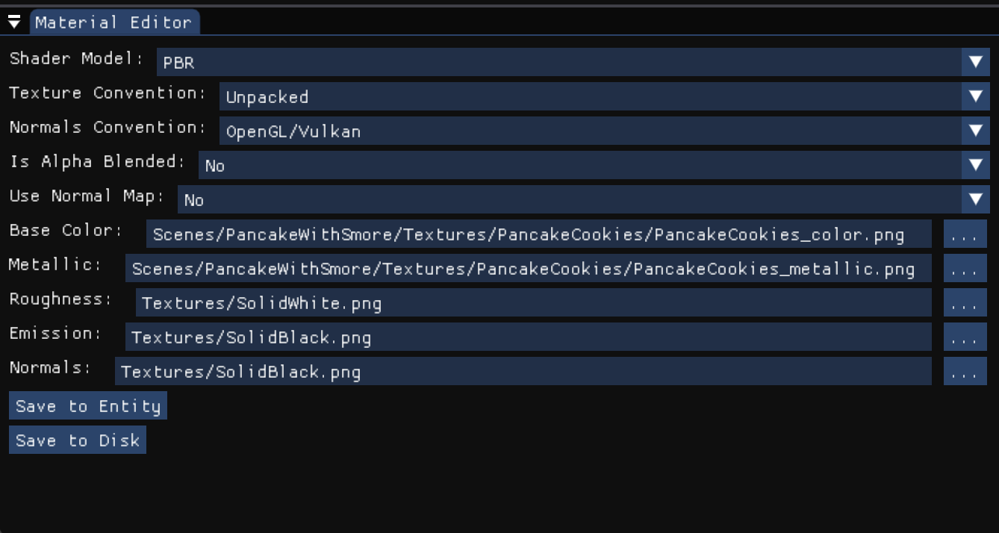This screenshot has height=533, width=999.
Task: Open Normals texture browse button
Action: pos(965,372)
